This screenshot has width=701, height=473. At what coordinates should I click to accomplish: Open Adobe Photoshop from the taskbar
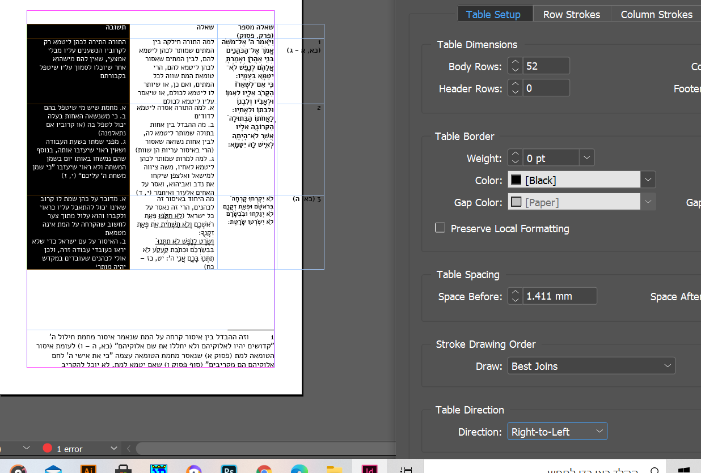click(229, 468)
